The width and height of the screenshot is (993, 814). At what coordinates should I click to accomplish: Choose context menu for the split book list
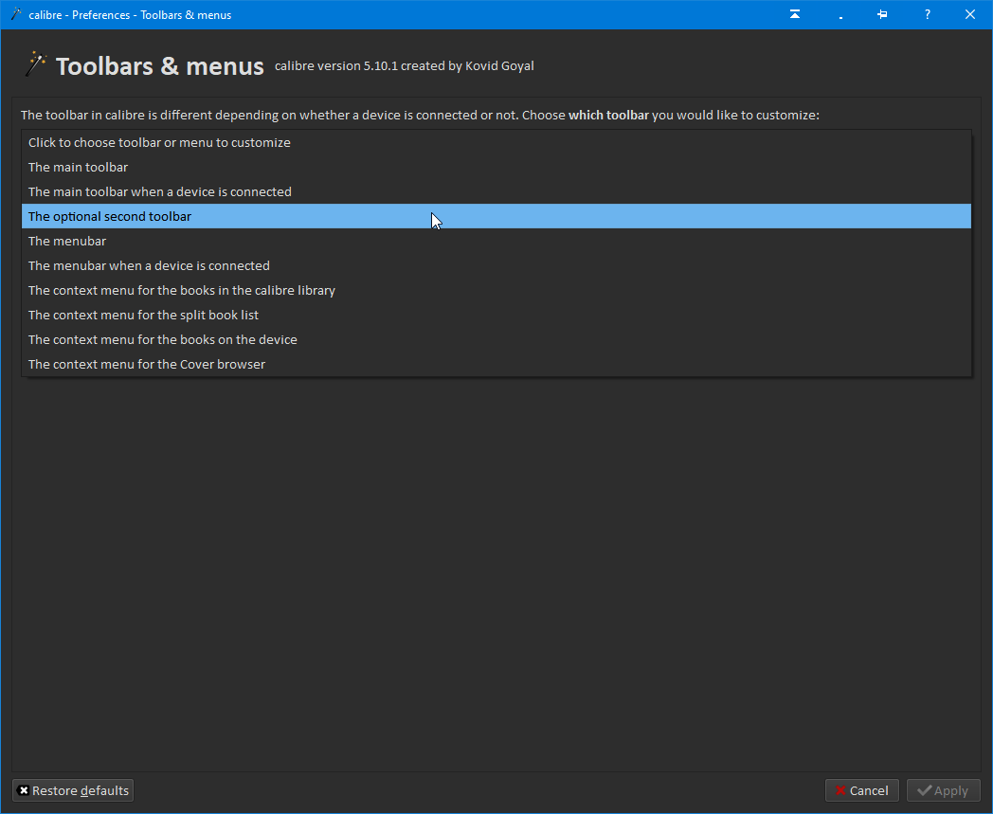(496, 316)
